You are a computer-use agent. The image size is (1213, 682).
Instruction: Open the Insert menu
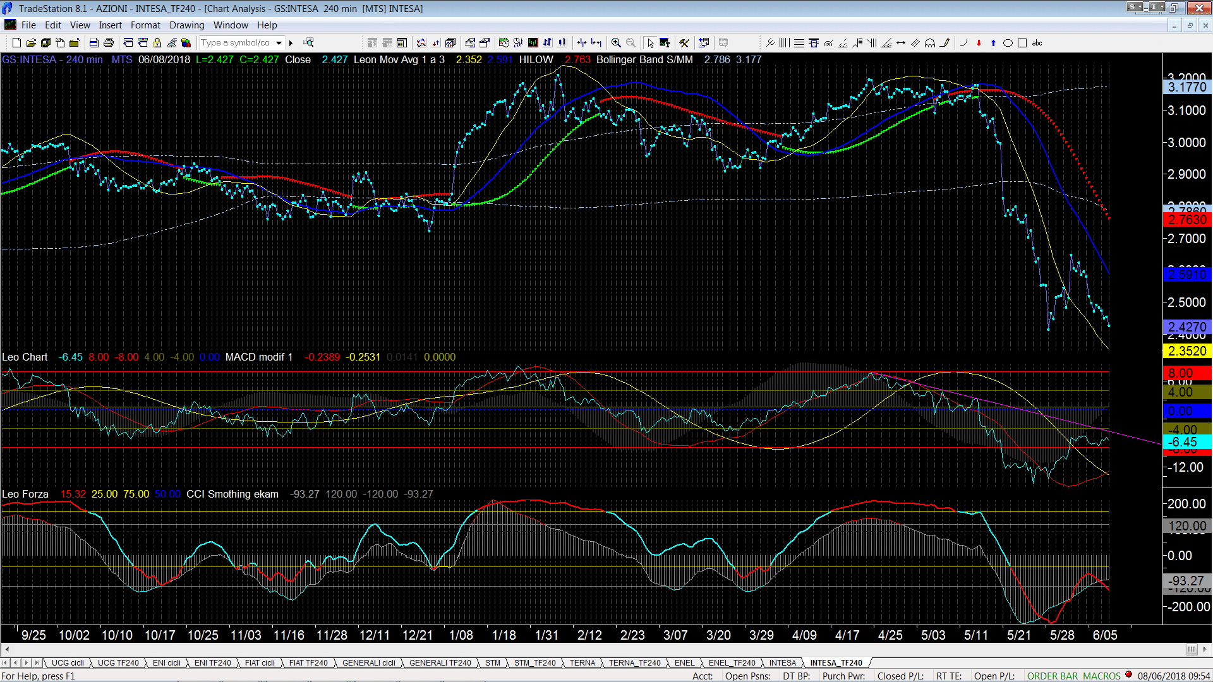110,25
